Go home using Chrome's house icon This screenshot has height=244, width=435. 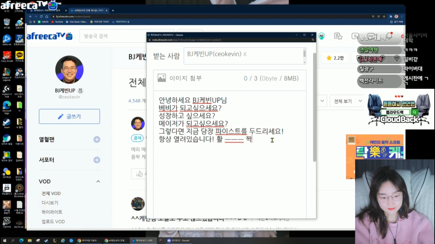(47, 16)
